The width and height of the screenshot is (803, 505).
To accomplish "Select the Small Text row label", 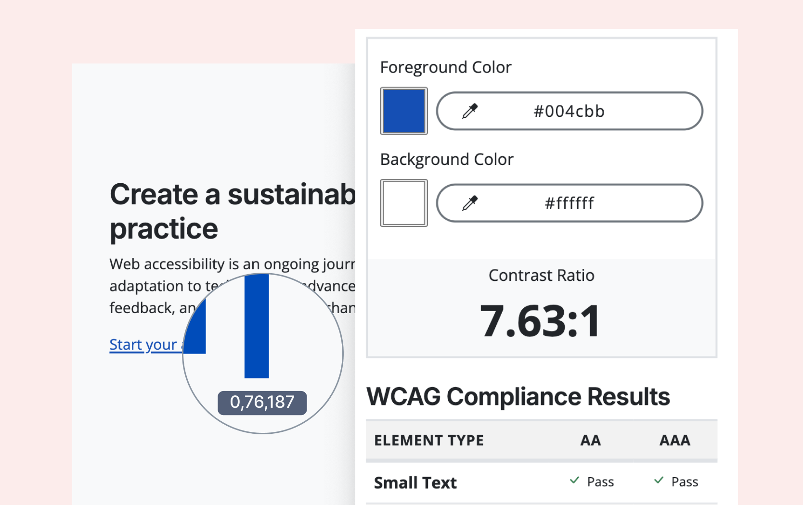I will (415, 482).
